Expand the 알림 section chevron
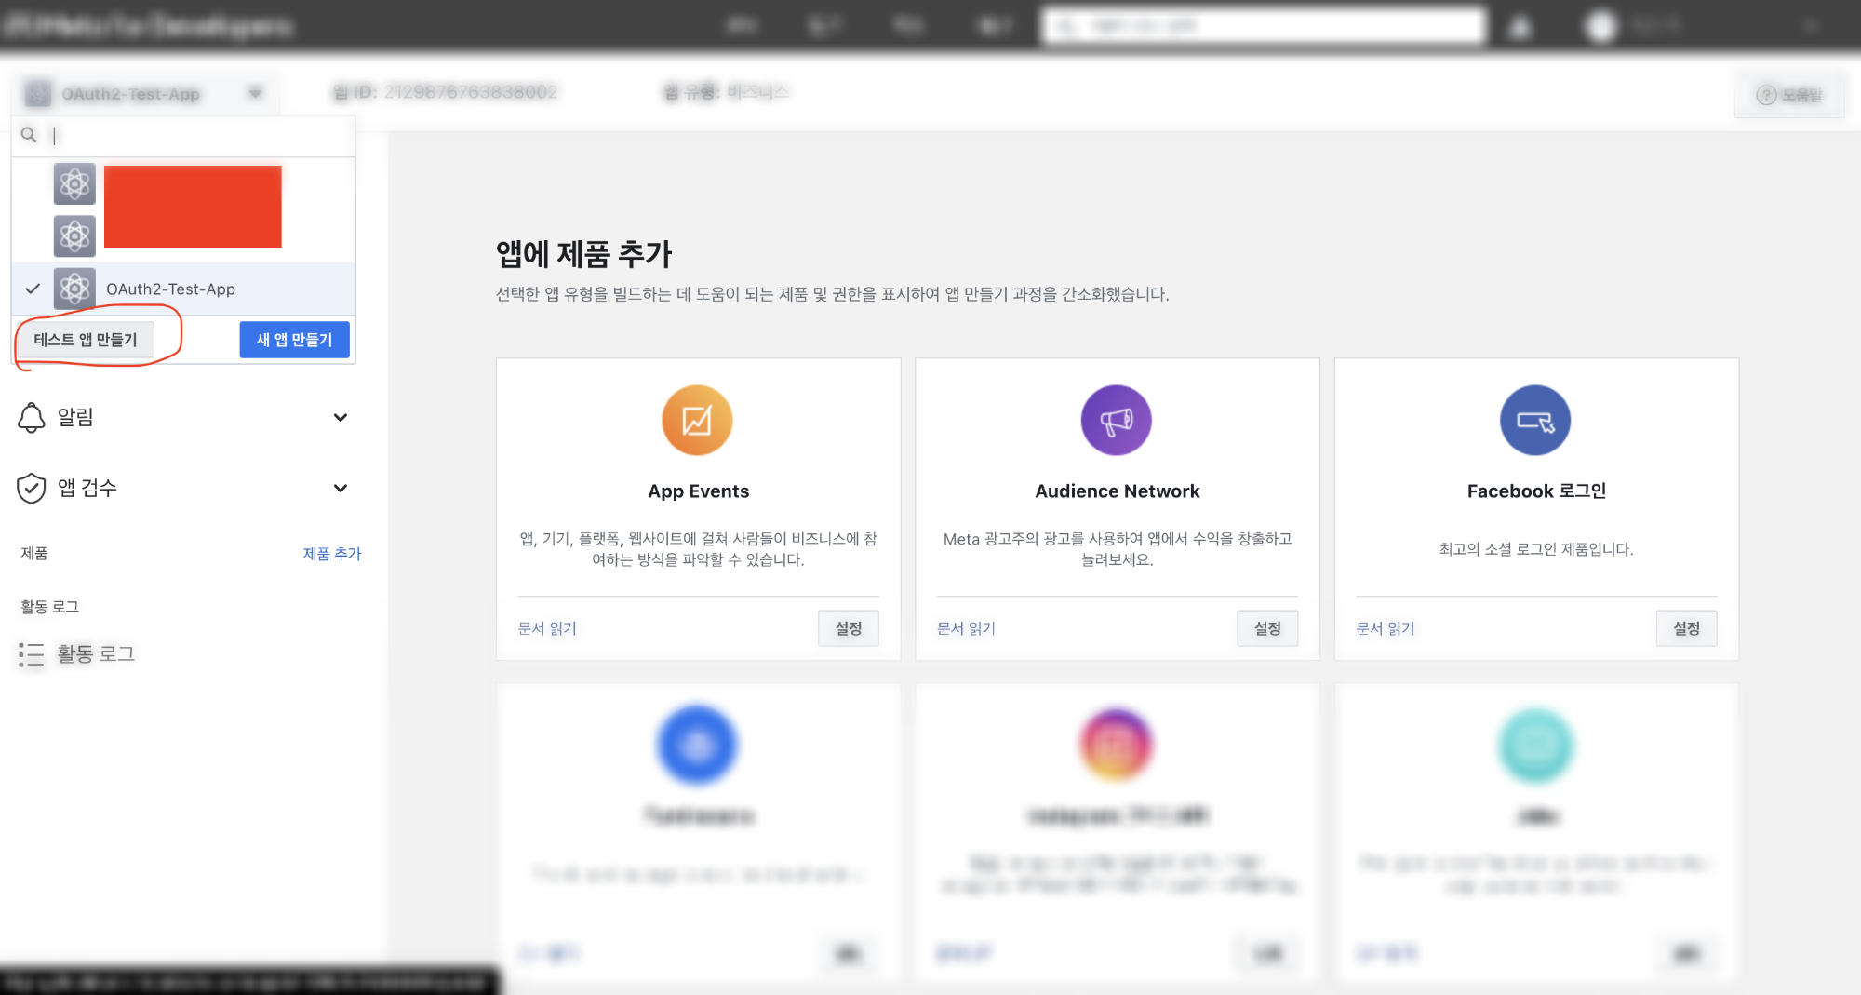Screen dimensions: 1861x995 coord(341,418)
